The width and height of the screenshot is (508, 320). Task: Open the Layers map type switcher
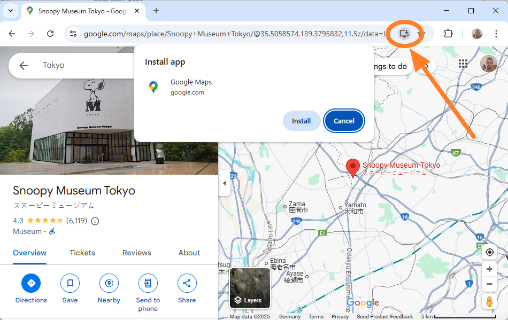click(x=250, y=288)
